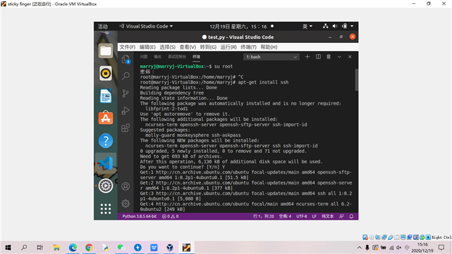
Task: Click the VS Code icon in Ubuntu dock
Action: (105, 163)
